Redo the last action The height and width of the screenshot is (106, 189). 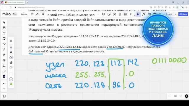click(x=4, y=89)
